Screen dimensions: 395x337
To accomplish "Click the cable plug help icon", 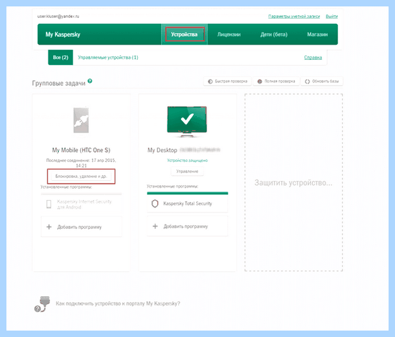I will [x=42, y=304].
